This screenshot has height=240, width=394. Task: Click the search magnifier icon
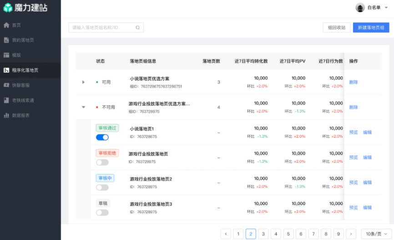pos(138,28)
